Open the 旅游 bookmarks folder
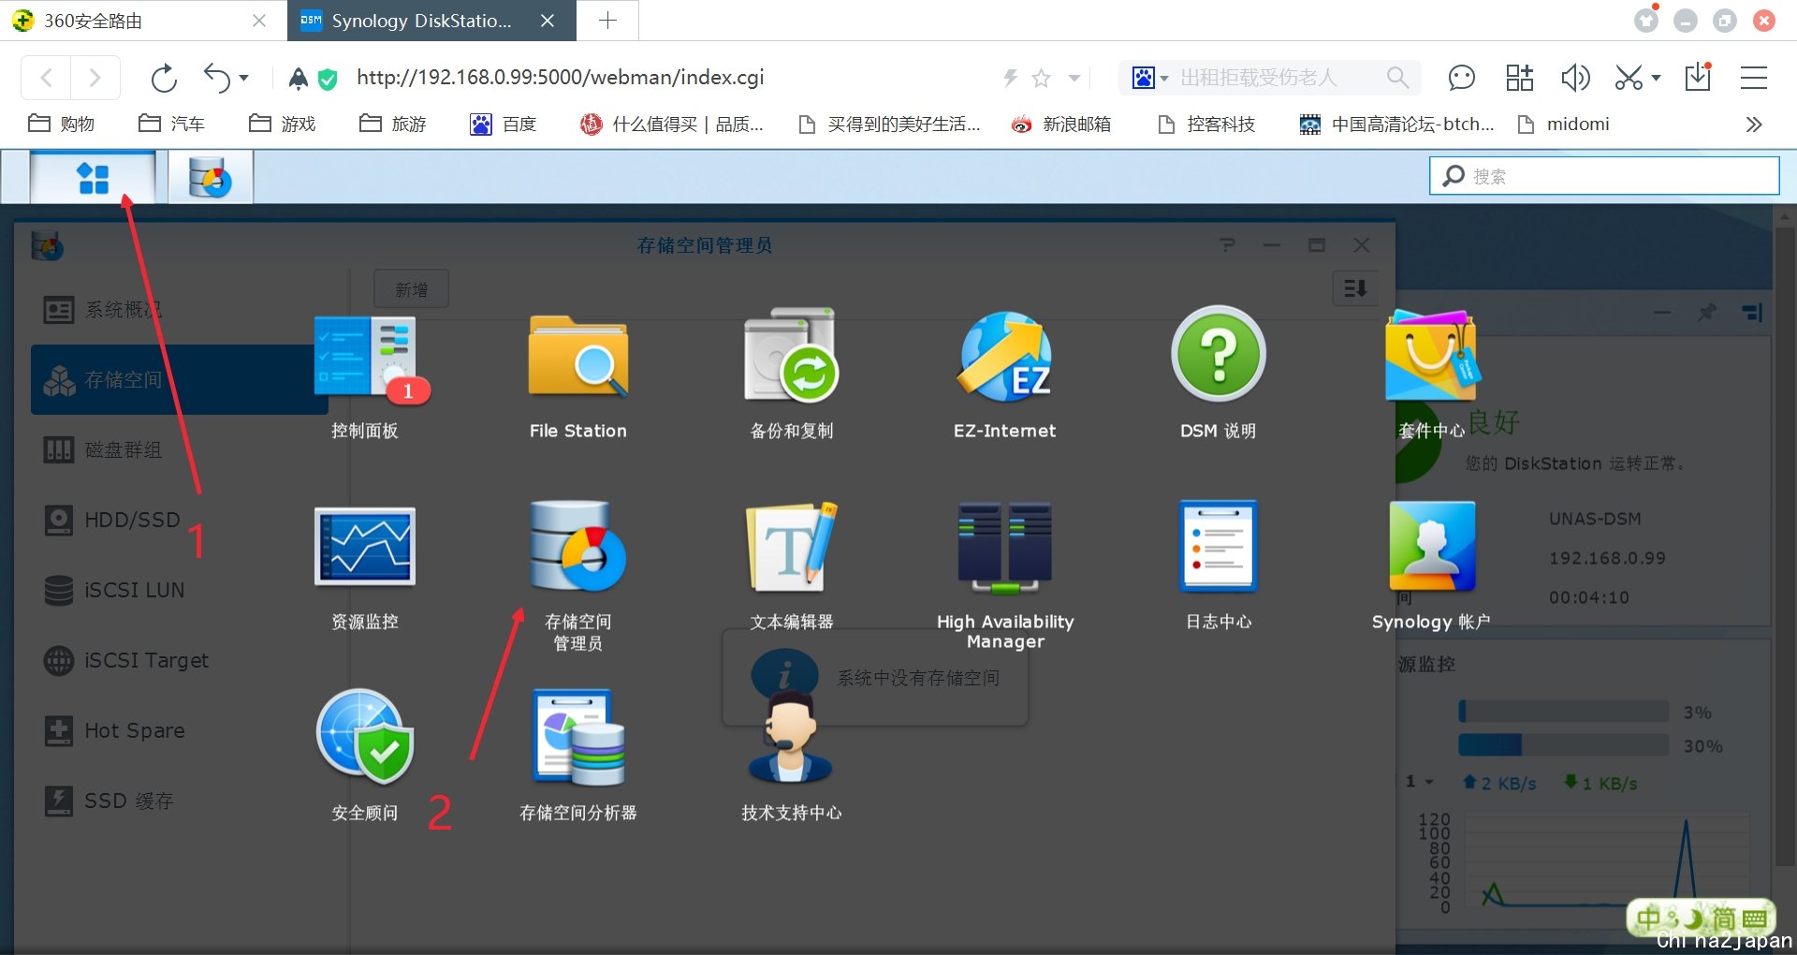The image size is (1797, 955). [393, 124]
